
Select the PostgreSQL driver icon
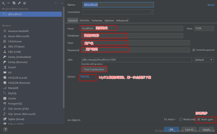tap(5, 103)
